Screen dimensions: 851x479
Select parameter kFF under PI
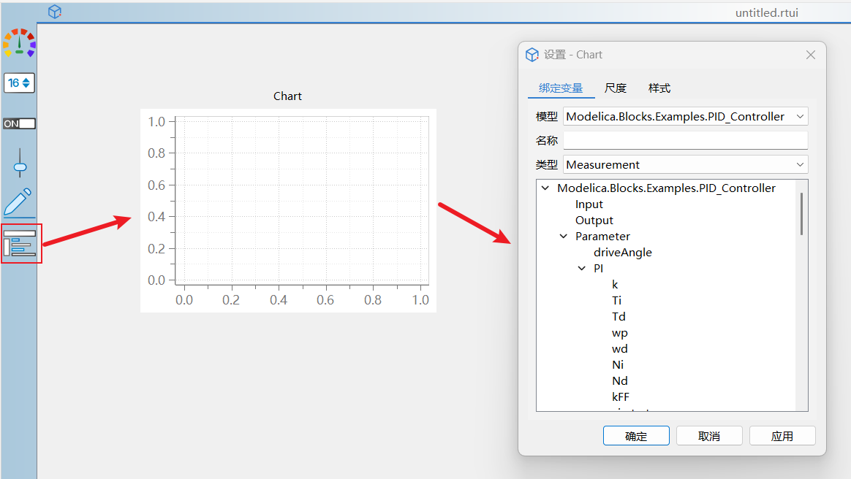pyautogui.click(x=621, y=396)
